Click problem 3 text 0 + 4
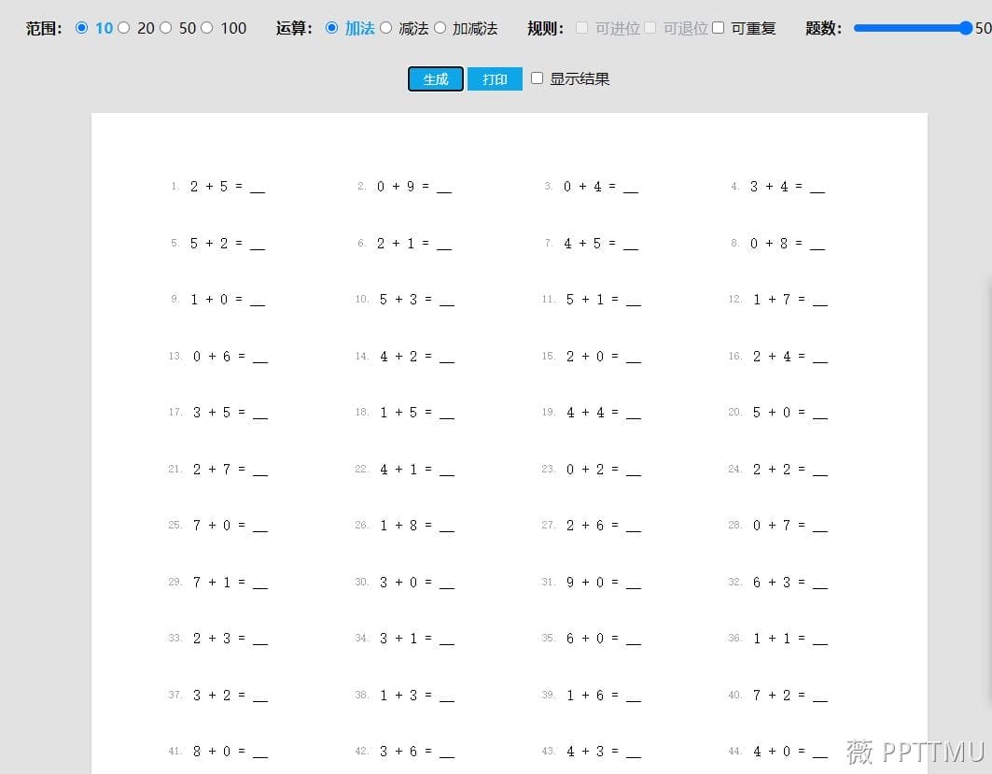 pos(582,187)
